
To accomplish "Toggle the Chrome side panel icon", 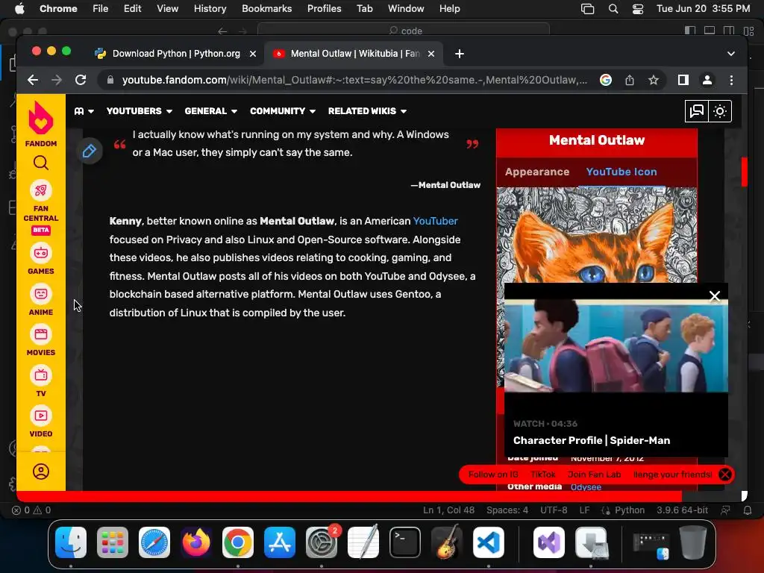I will click(x=683, y=80).
